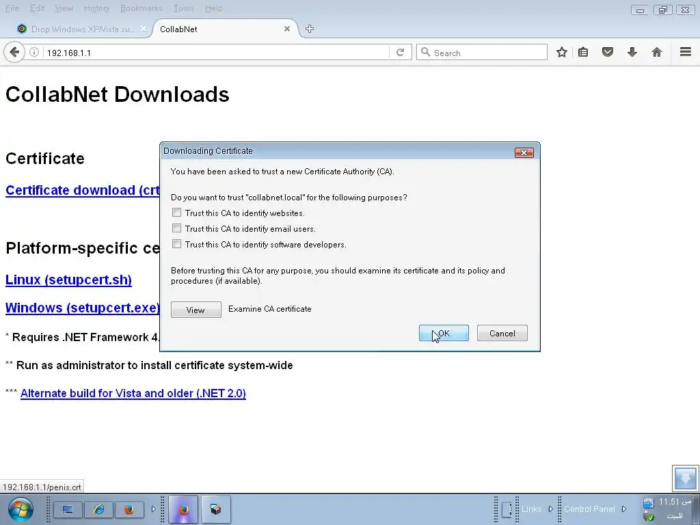Screen dimensions: 700x525
Task: Launch Firefox from quick launch bar
Action: (129, 509)
